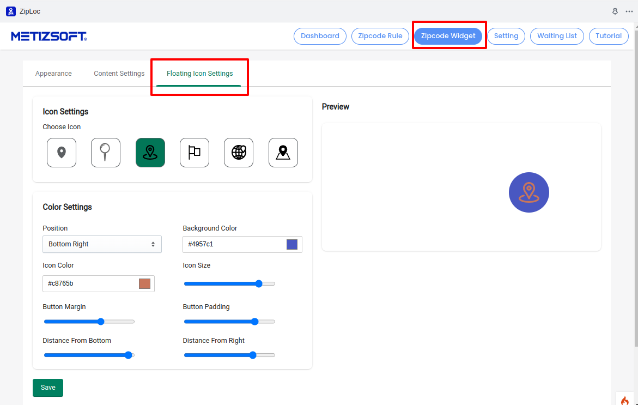Switch to the Content Settings tab
This screenshot has height=405, width=638.
[x=119, y=74]
